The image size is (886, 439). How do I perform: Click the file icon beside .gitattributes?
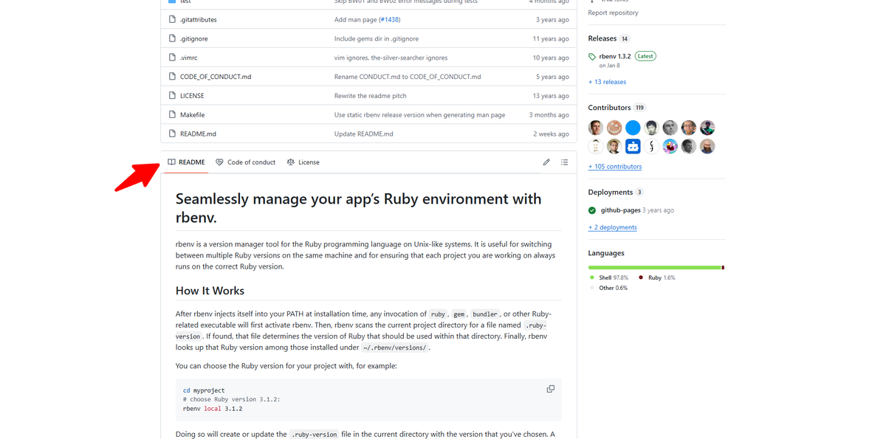pyautogui.click(x=172, y=20)
